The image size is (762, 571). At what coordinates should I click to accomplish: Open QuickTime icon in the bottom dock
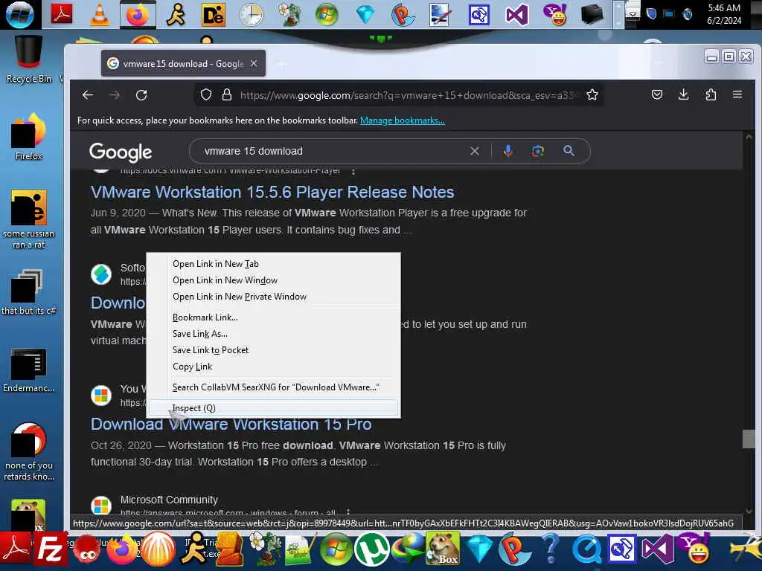point(586,549)
